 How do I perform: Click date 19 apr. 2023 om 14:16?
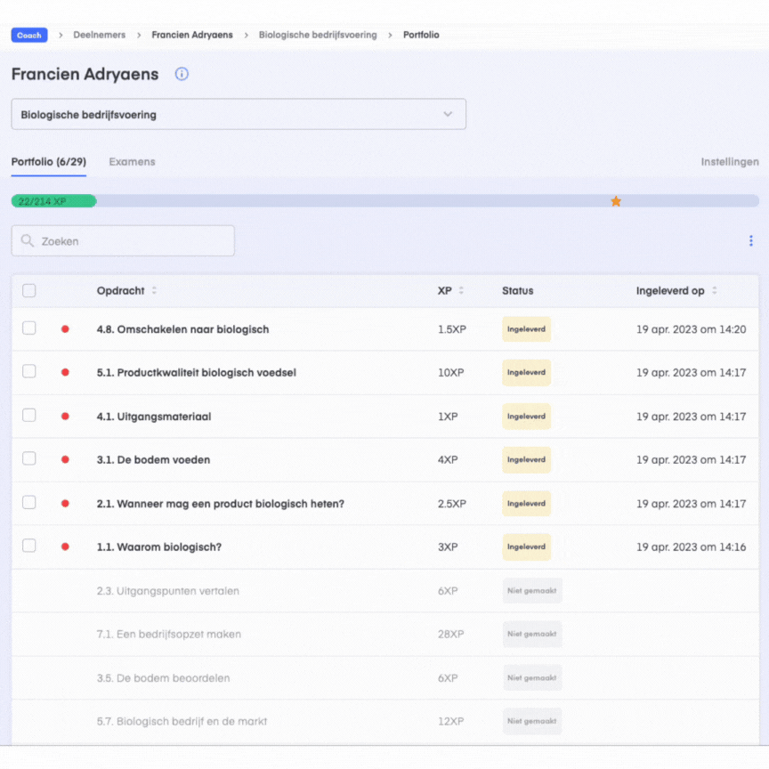point(691,546)
